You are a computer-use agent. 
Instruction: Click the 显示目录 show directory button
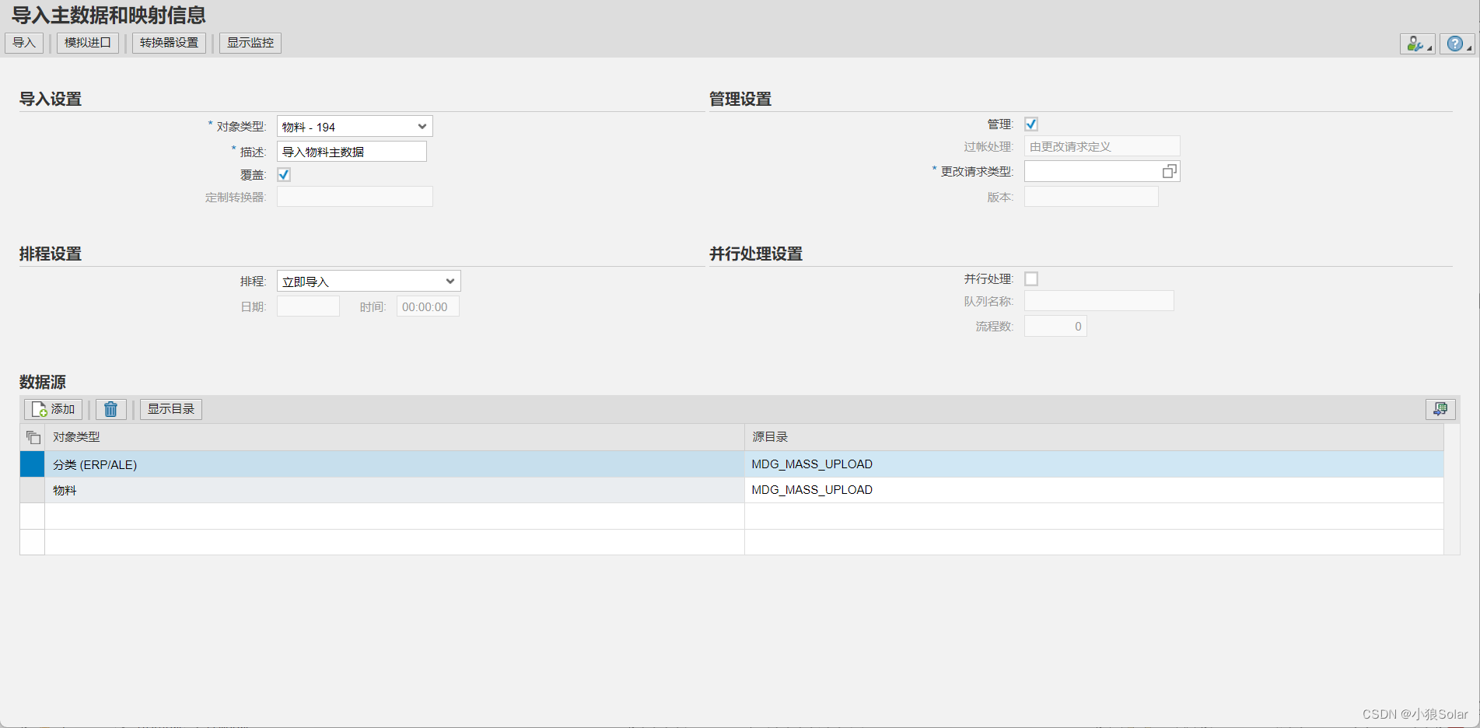pyautogui.click(x=171, y=409)
